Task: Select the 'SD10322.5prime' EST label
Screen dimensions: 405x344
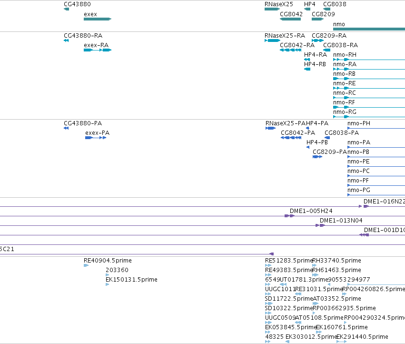Action: tap(289, 308)
